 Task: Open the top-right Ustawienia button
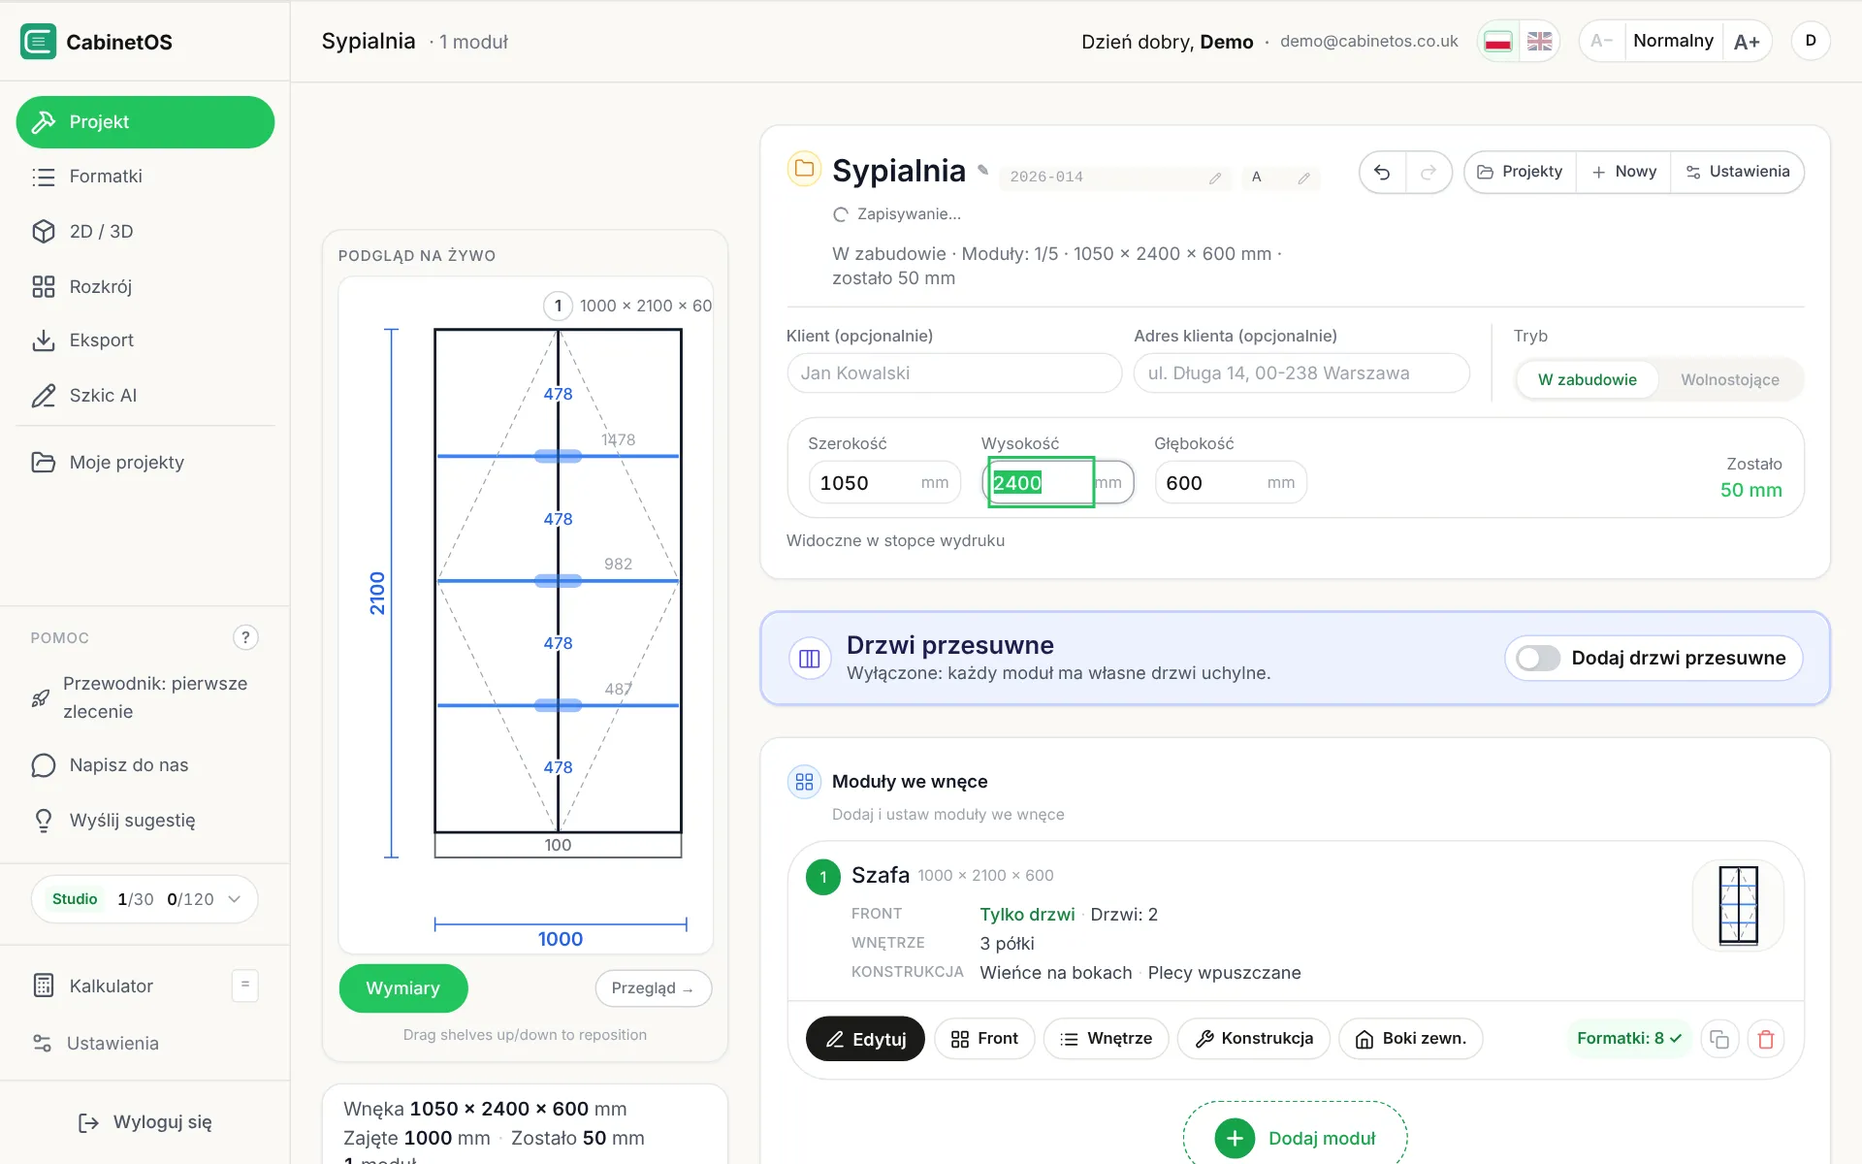pos(1738,172)
